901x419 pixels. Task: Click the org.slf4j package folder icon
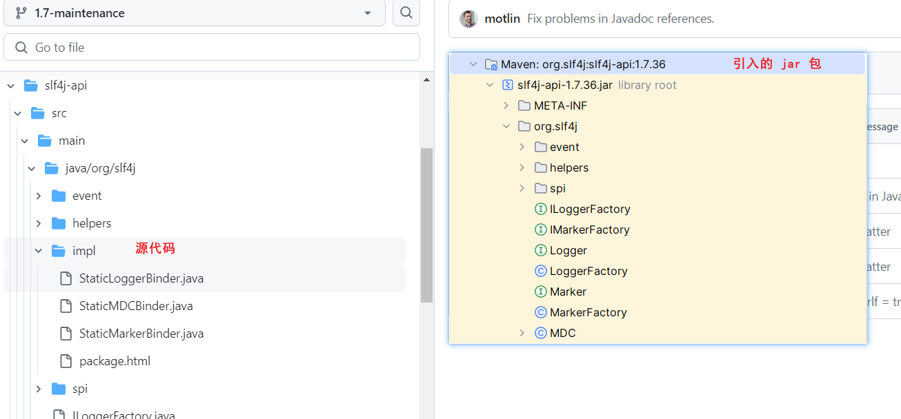coord(524,126)
